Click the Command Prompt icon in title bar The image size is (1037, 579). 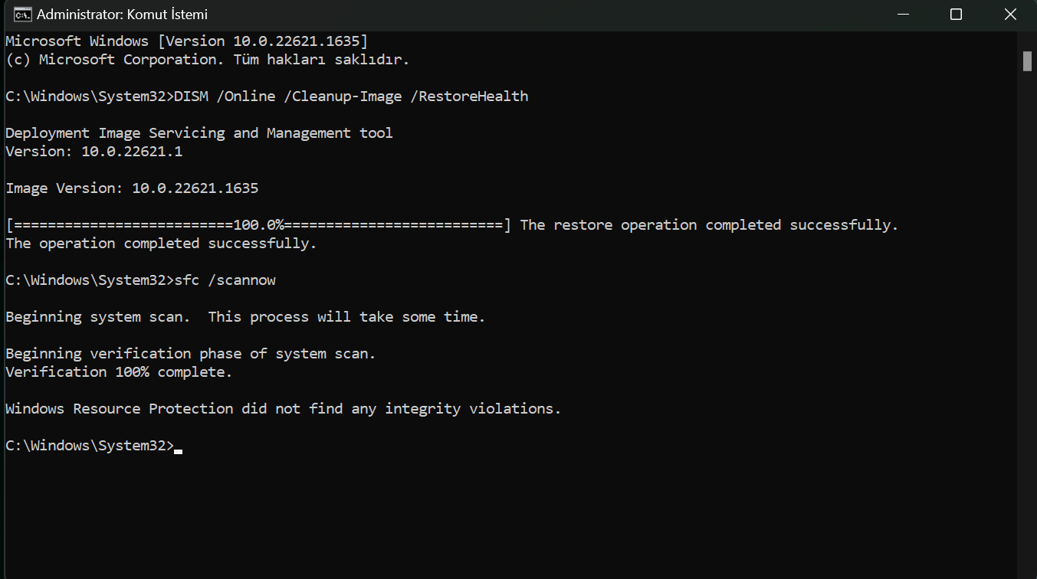(x=23, y=15)
